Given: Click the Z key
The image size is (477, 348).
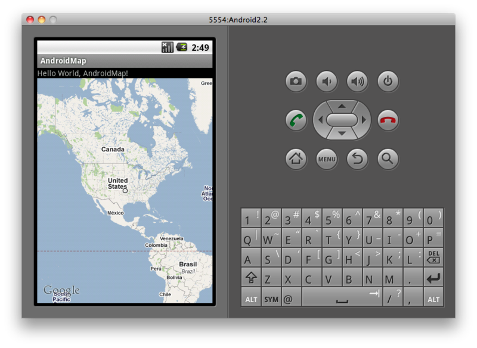Looking at the screenshot, I should [271, 277].
